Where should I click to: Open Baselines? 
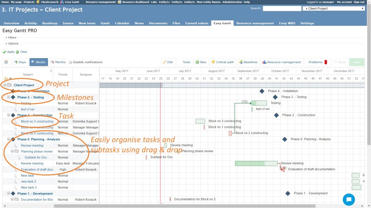click(248, 62)
